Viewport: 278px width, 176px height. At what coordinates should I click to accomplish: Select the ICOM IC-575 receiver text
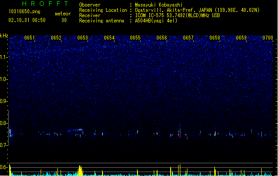pyautogui.click(x=178, y=15)
